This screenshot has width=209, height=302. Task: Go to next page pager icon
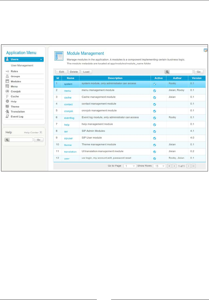[x=189, y=166]
